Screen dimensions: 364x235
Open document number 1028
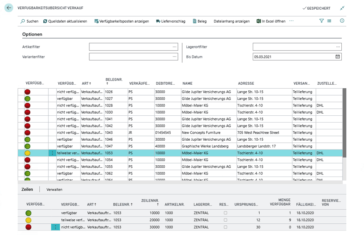point(109,106)
